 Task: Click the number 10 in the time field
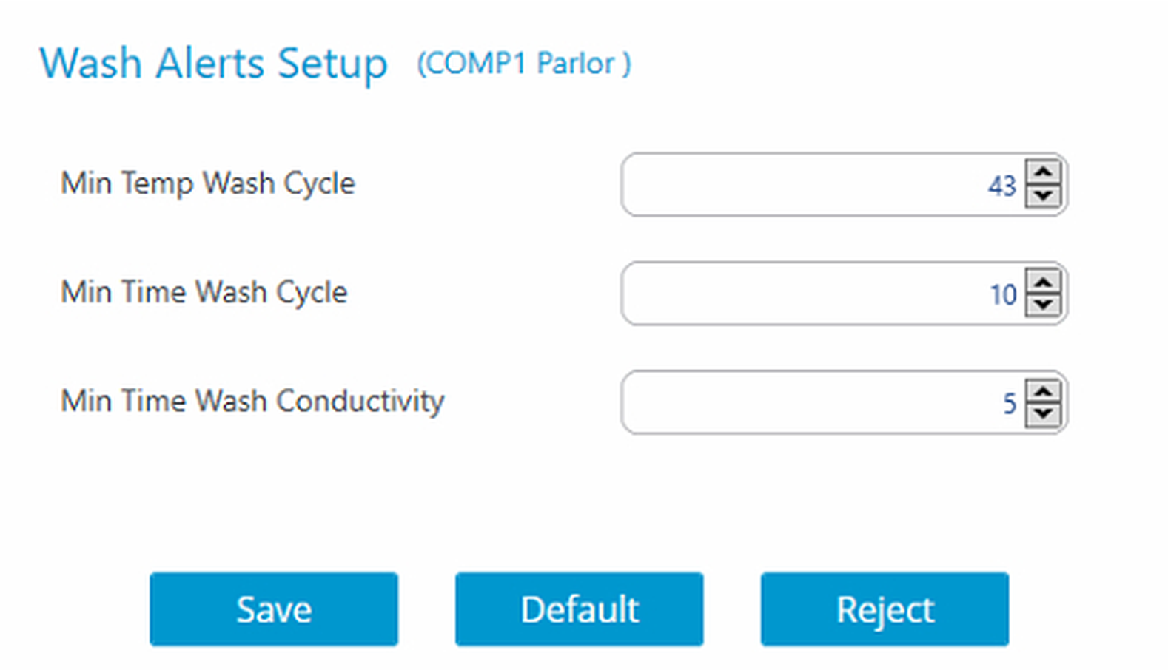pyautogui.click(x=1003, y=294)
